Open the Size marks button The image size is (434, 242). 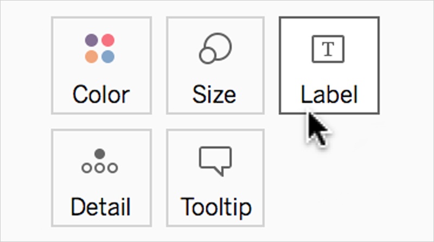click(215, 65)
